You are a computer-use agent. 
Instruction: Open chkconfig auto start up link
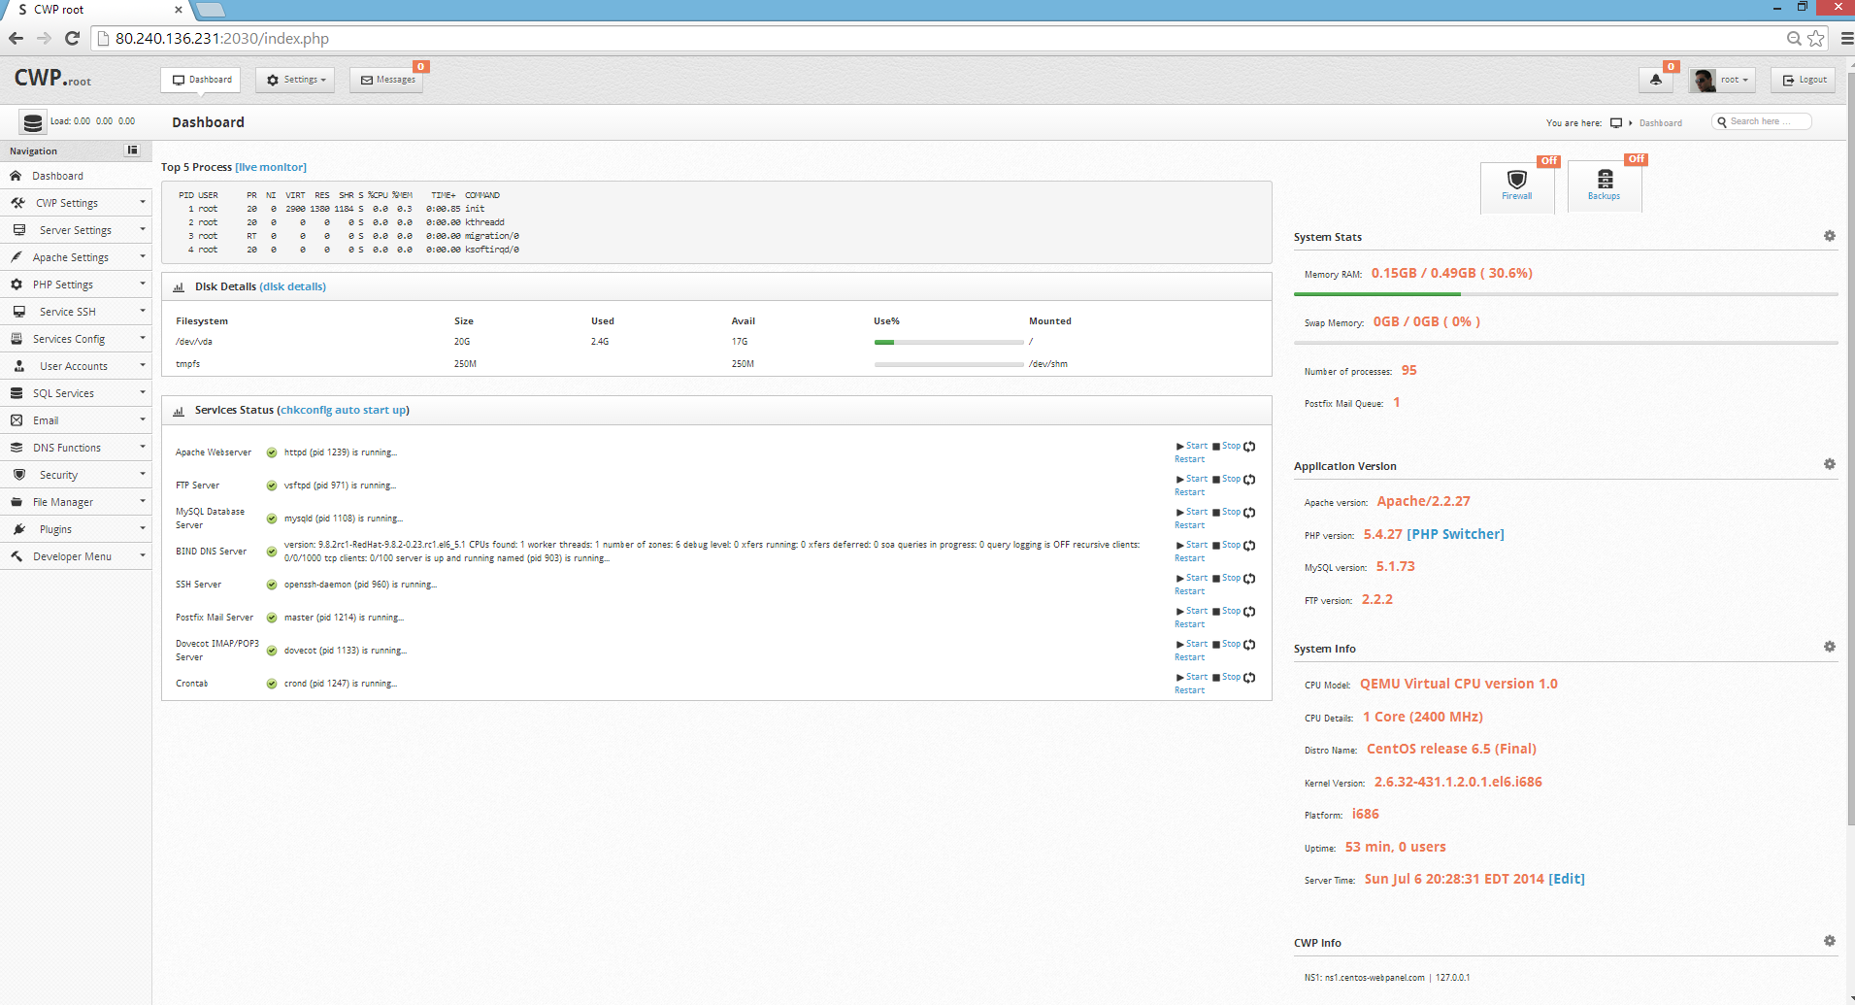pyautogui.click(x=344, y=410)
